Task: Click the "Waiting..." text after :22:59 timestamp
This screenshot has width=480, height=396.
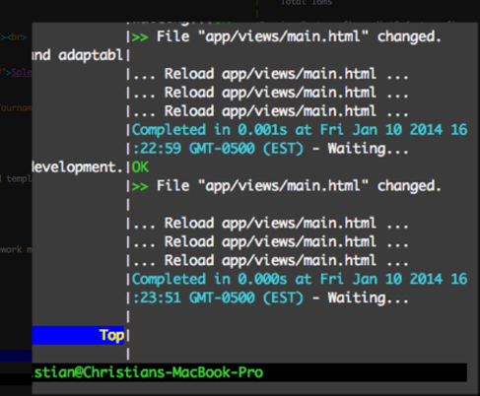Action: 368,149
